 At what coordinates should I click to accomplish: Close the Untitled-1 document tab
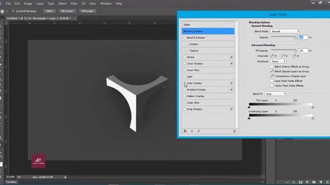pyautogui.click(x=75, y=18)
